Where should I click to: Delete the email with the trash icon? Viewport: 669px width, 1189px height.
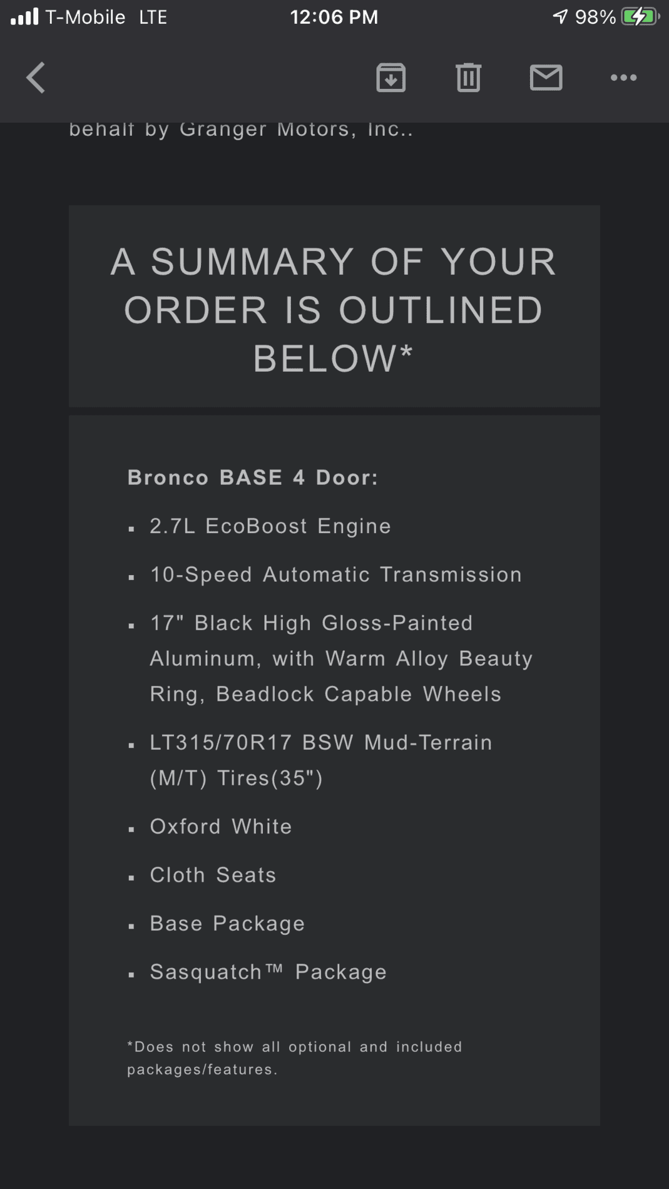click(468, 78)
